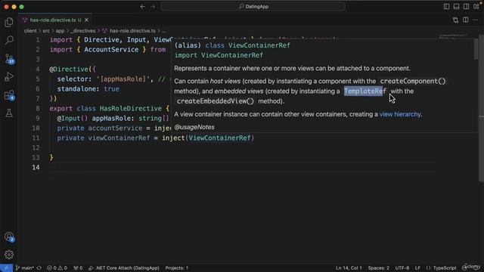Click 'AccountService' import on line 2
The width and height of the screenshot is (484, 272).
111,50
